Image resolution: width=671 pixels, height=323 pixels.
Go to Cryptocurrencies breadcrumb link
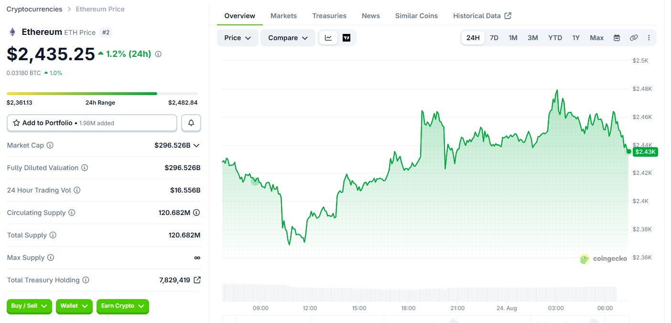click(34, 9)
